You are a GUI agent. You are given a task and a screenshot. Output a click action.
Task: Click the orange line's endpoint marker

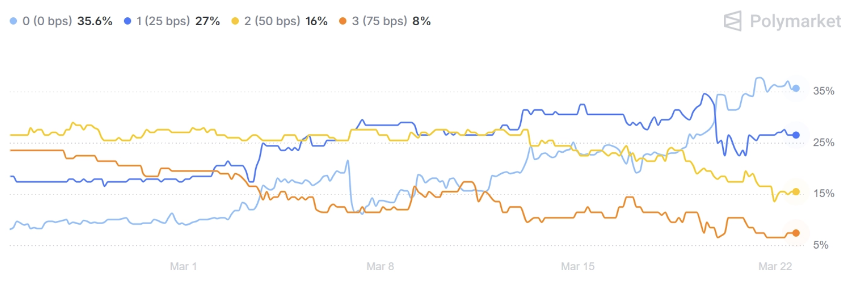click(796, 233)
